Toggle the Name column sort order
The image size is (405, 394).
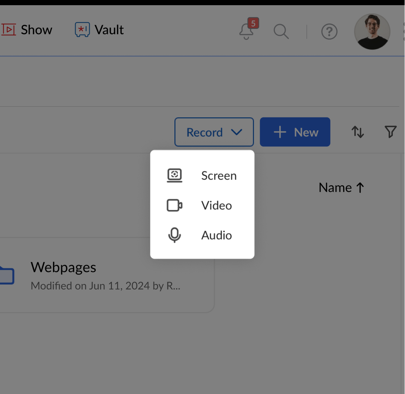(x=341, y=187)
